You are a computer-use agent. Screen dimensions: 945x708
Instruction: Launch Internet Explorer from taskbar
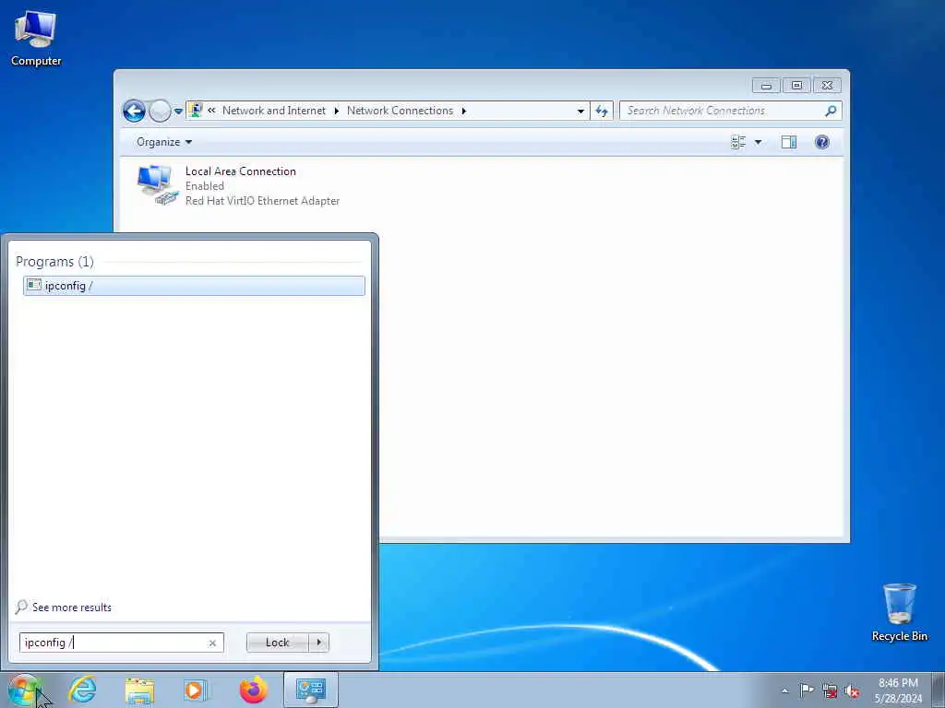(x=82, y=690)
